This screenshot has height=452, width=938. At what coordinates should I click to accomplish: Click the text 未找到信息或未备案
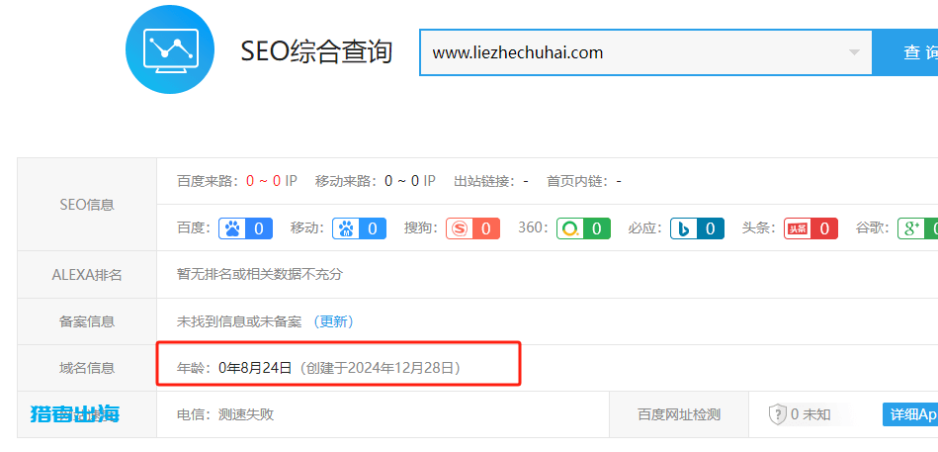(x=239, y=321)
